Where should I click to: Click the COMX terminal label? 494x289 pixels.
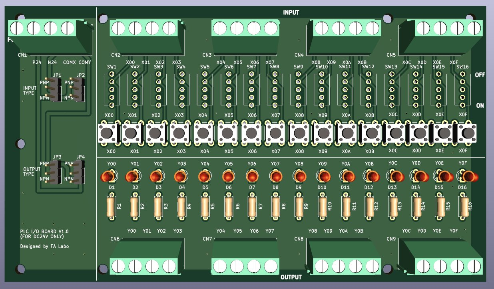(70, 63)
